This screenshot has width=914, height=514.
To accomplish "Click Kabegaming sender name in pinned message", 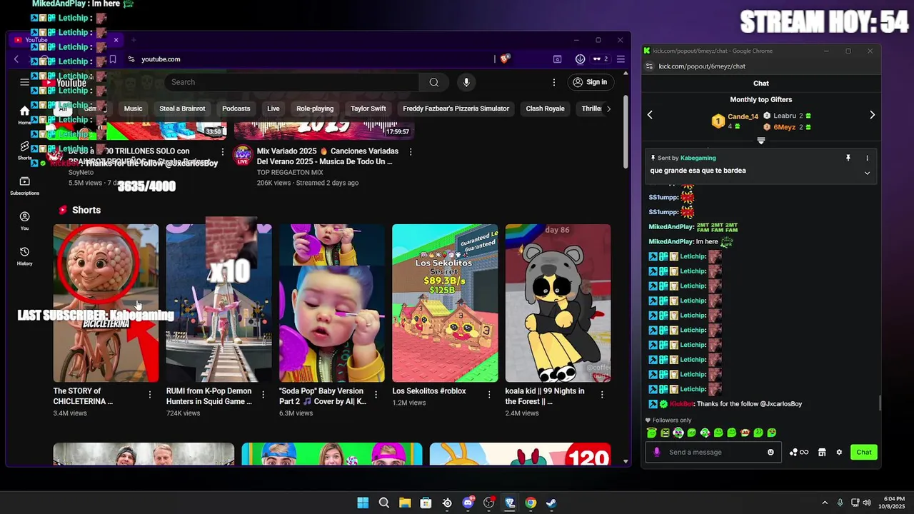I will point(698,158).
